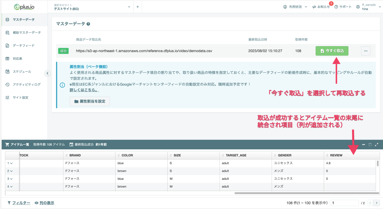Click the COLOR column header

click(x=141, y=155)
